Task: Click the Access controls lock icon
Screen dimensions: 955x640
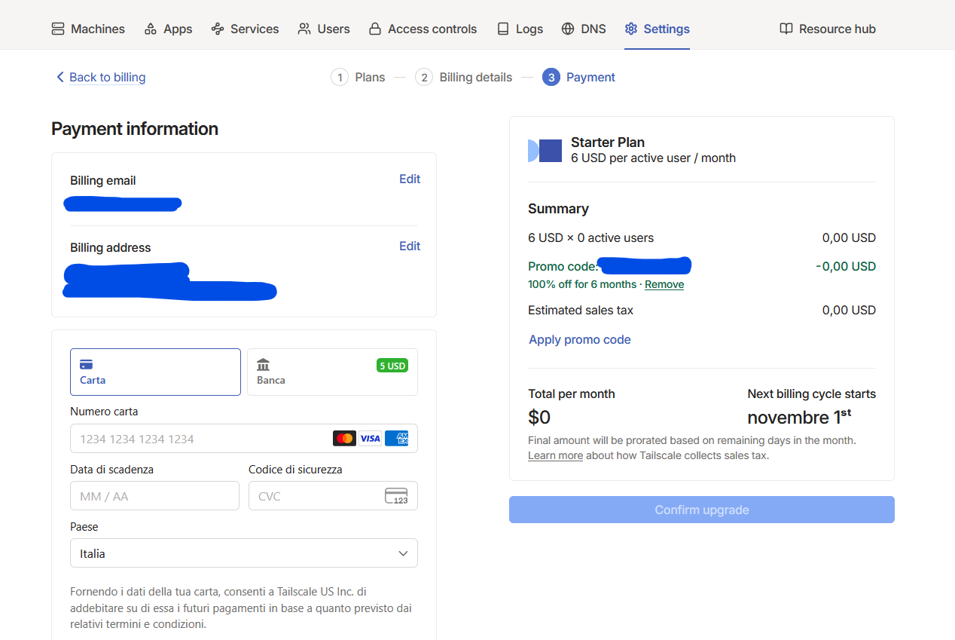Action: tap(374, 29)
